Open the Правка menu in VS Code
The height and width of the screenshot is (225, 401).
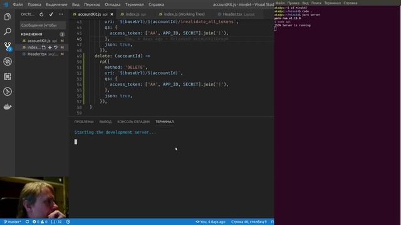tap(34, 4)
